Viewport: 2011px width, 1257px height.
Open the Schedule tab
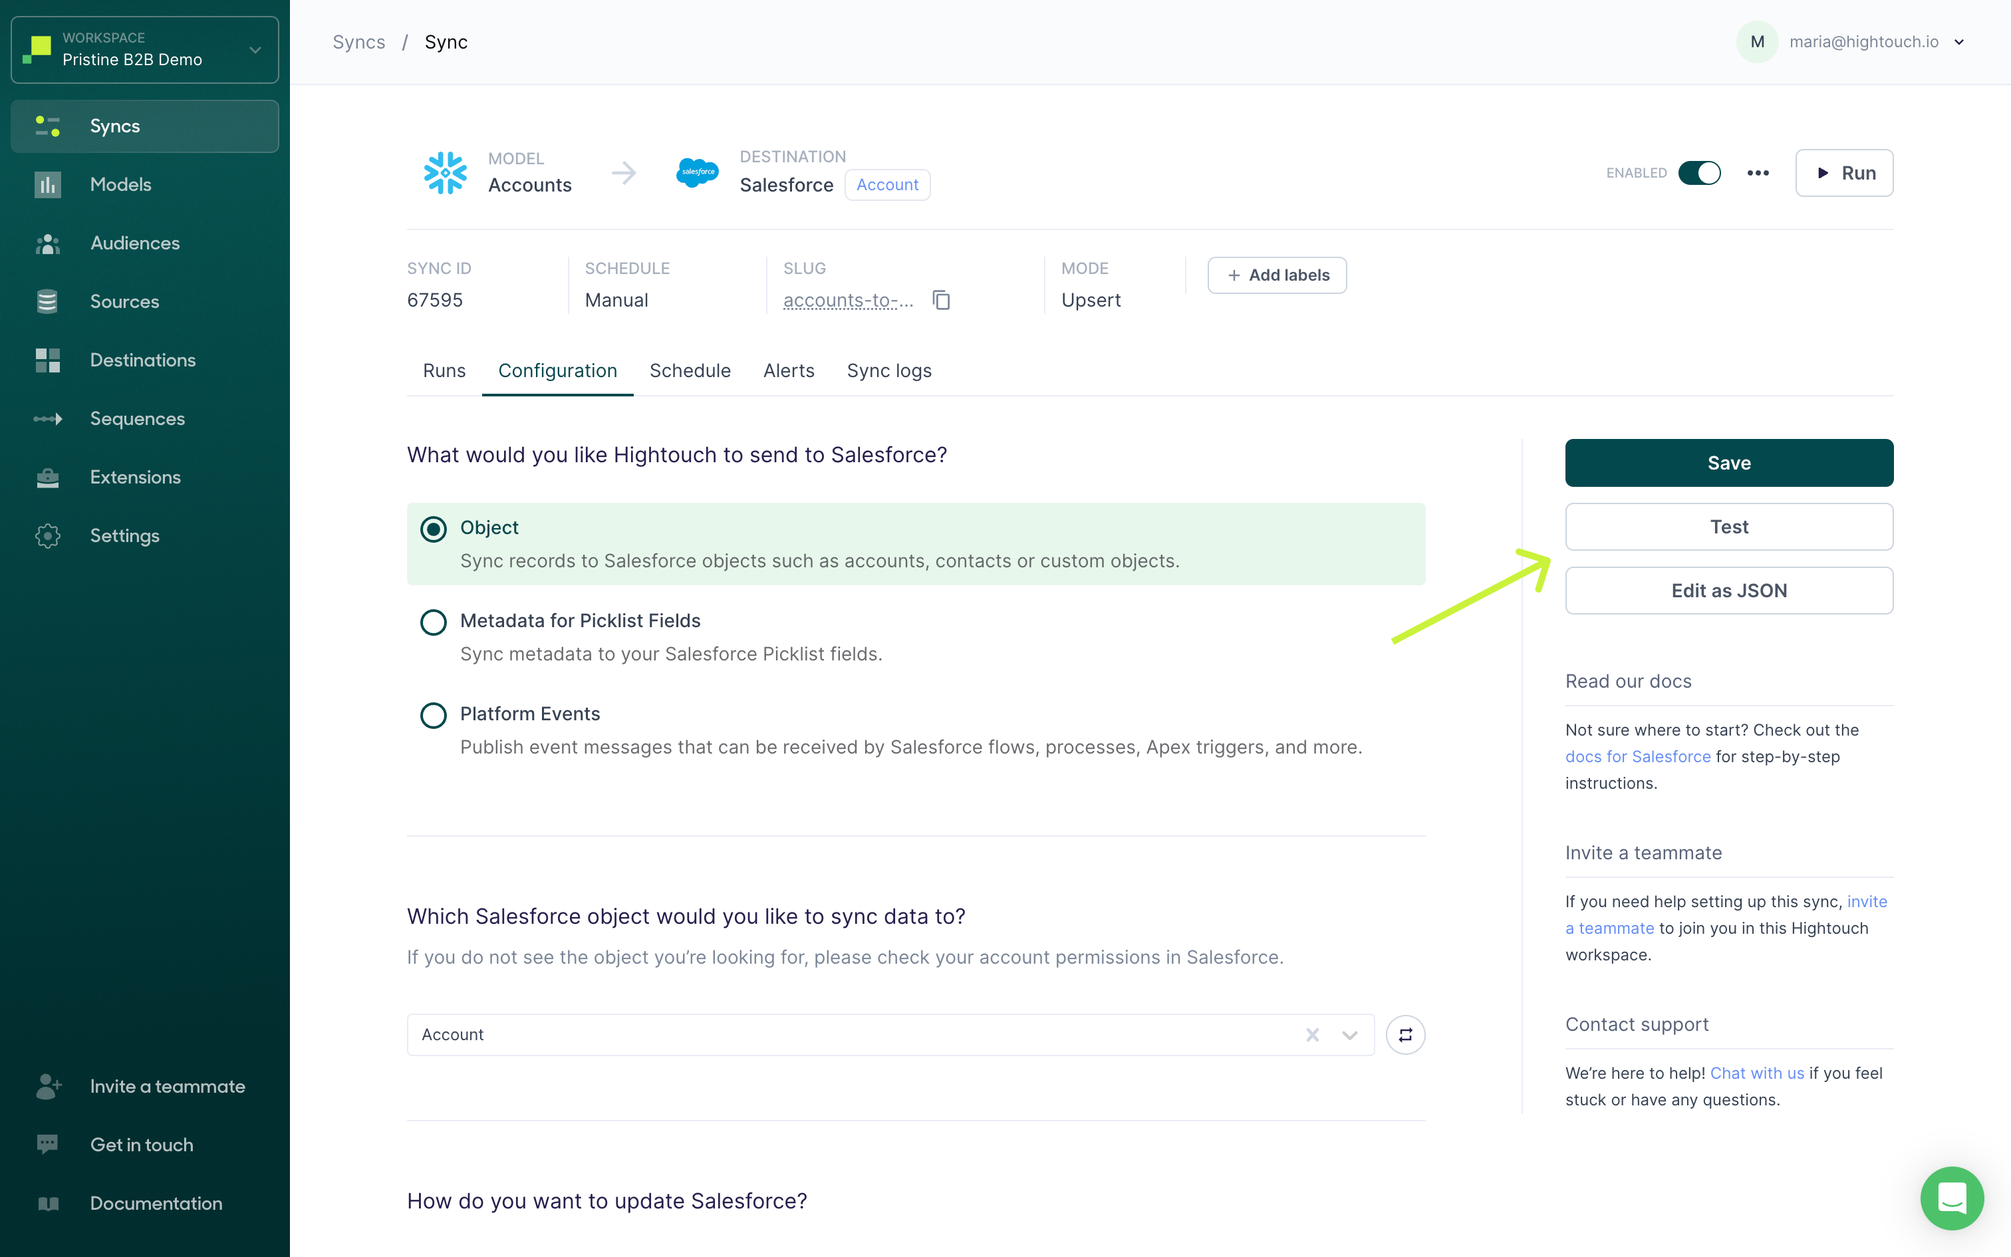pos(690,370)
